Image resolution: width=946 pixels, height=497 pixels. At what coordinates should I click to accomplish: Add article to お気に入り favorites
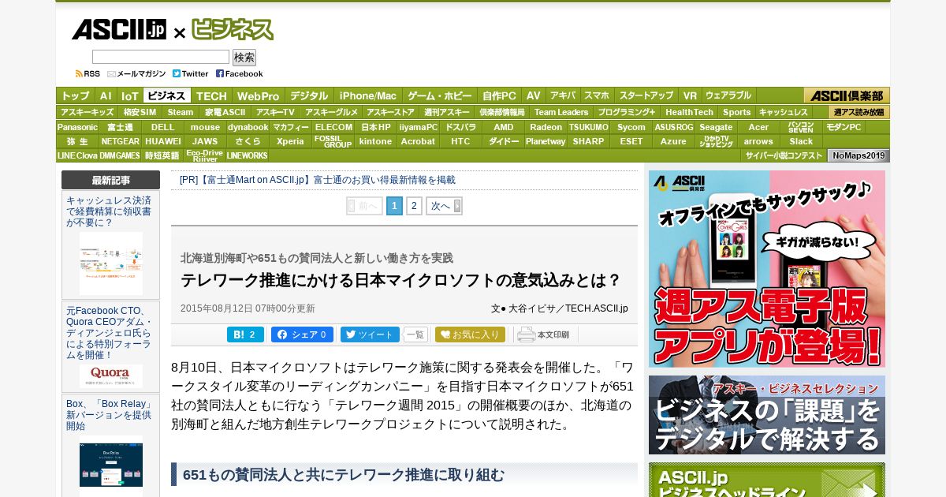470,334
